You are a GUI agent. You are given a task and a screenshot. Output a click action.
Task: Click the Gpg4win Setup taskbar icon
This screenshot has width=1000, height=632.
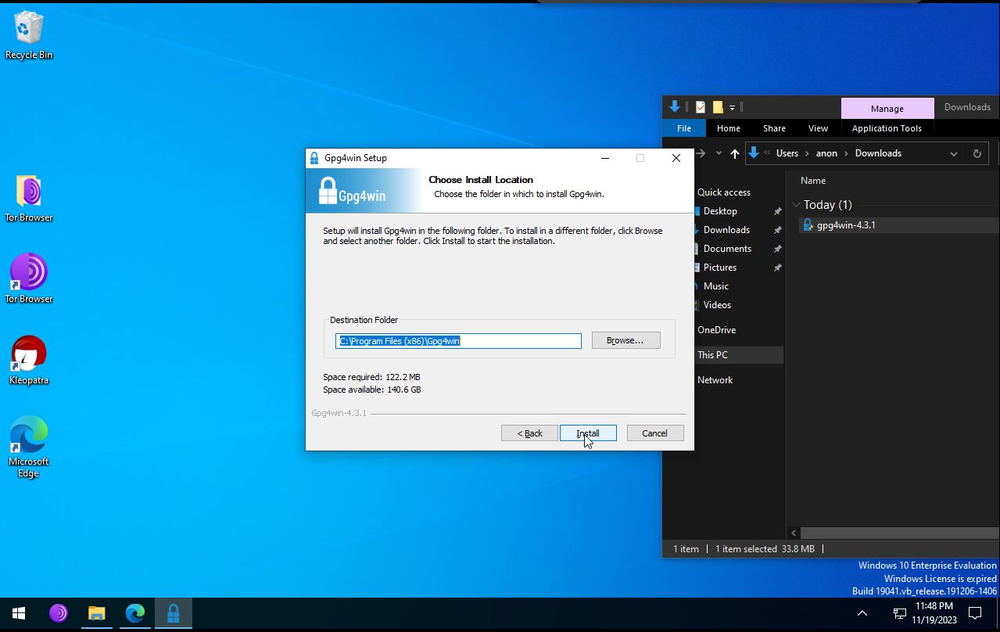[173, 613]
